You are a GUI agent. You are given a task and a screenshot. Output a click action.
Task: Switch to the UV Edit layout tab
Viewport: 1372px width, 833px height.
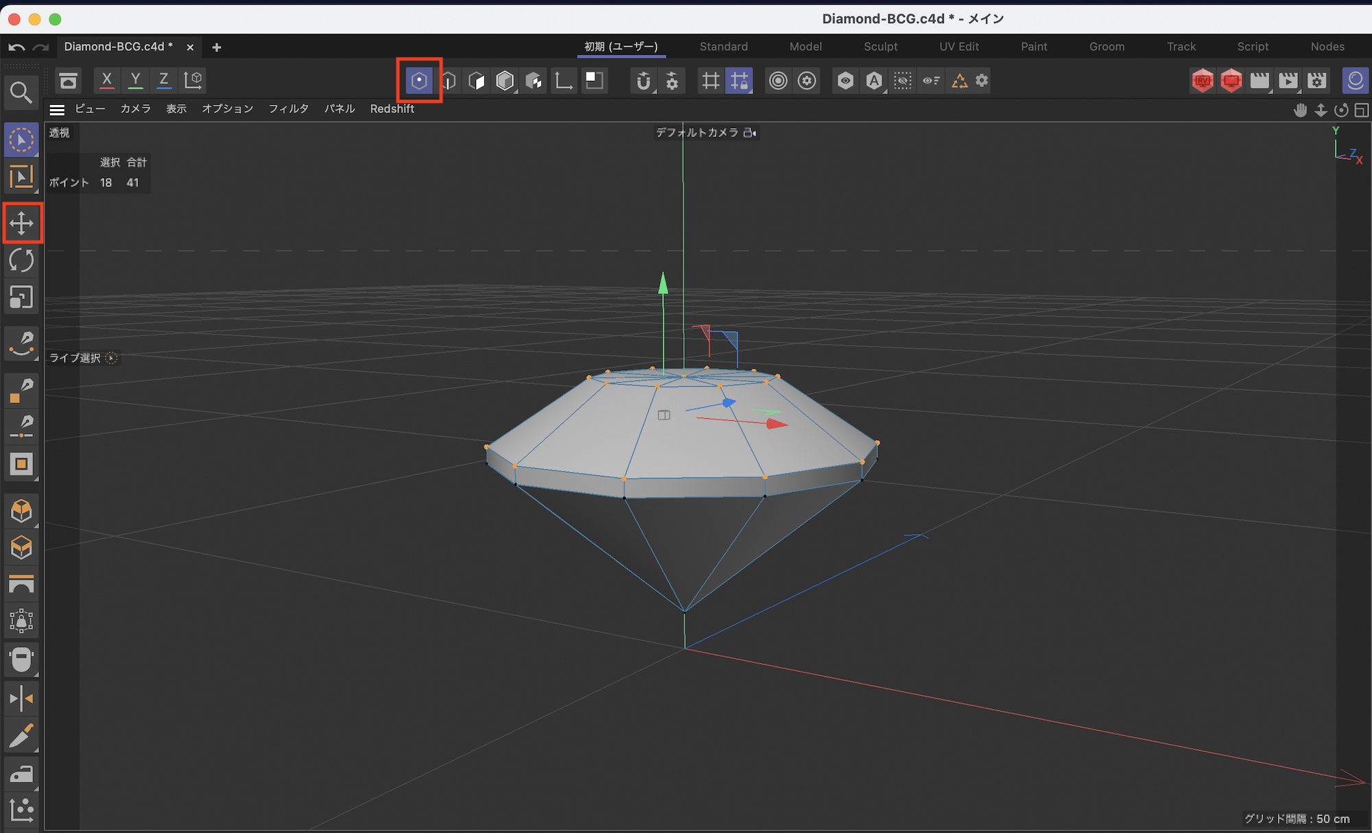(958, 47)
